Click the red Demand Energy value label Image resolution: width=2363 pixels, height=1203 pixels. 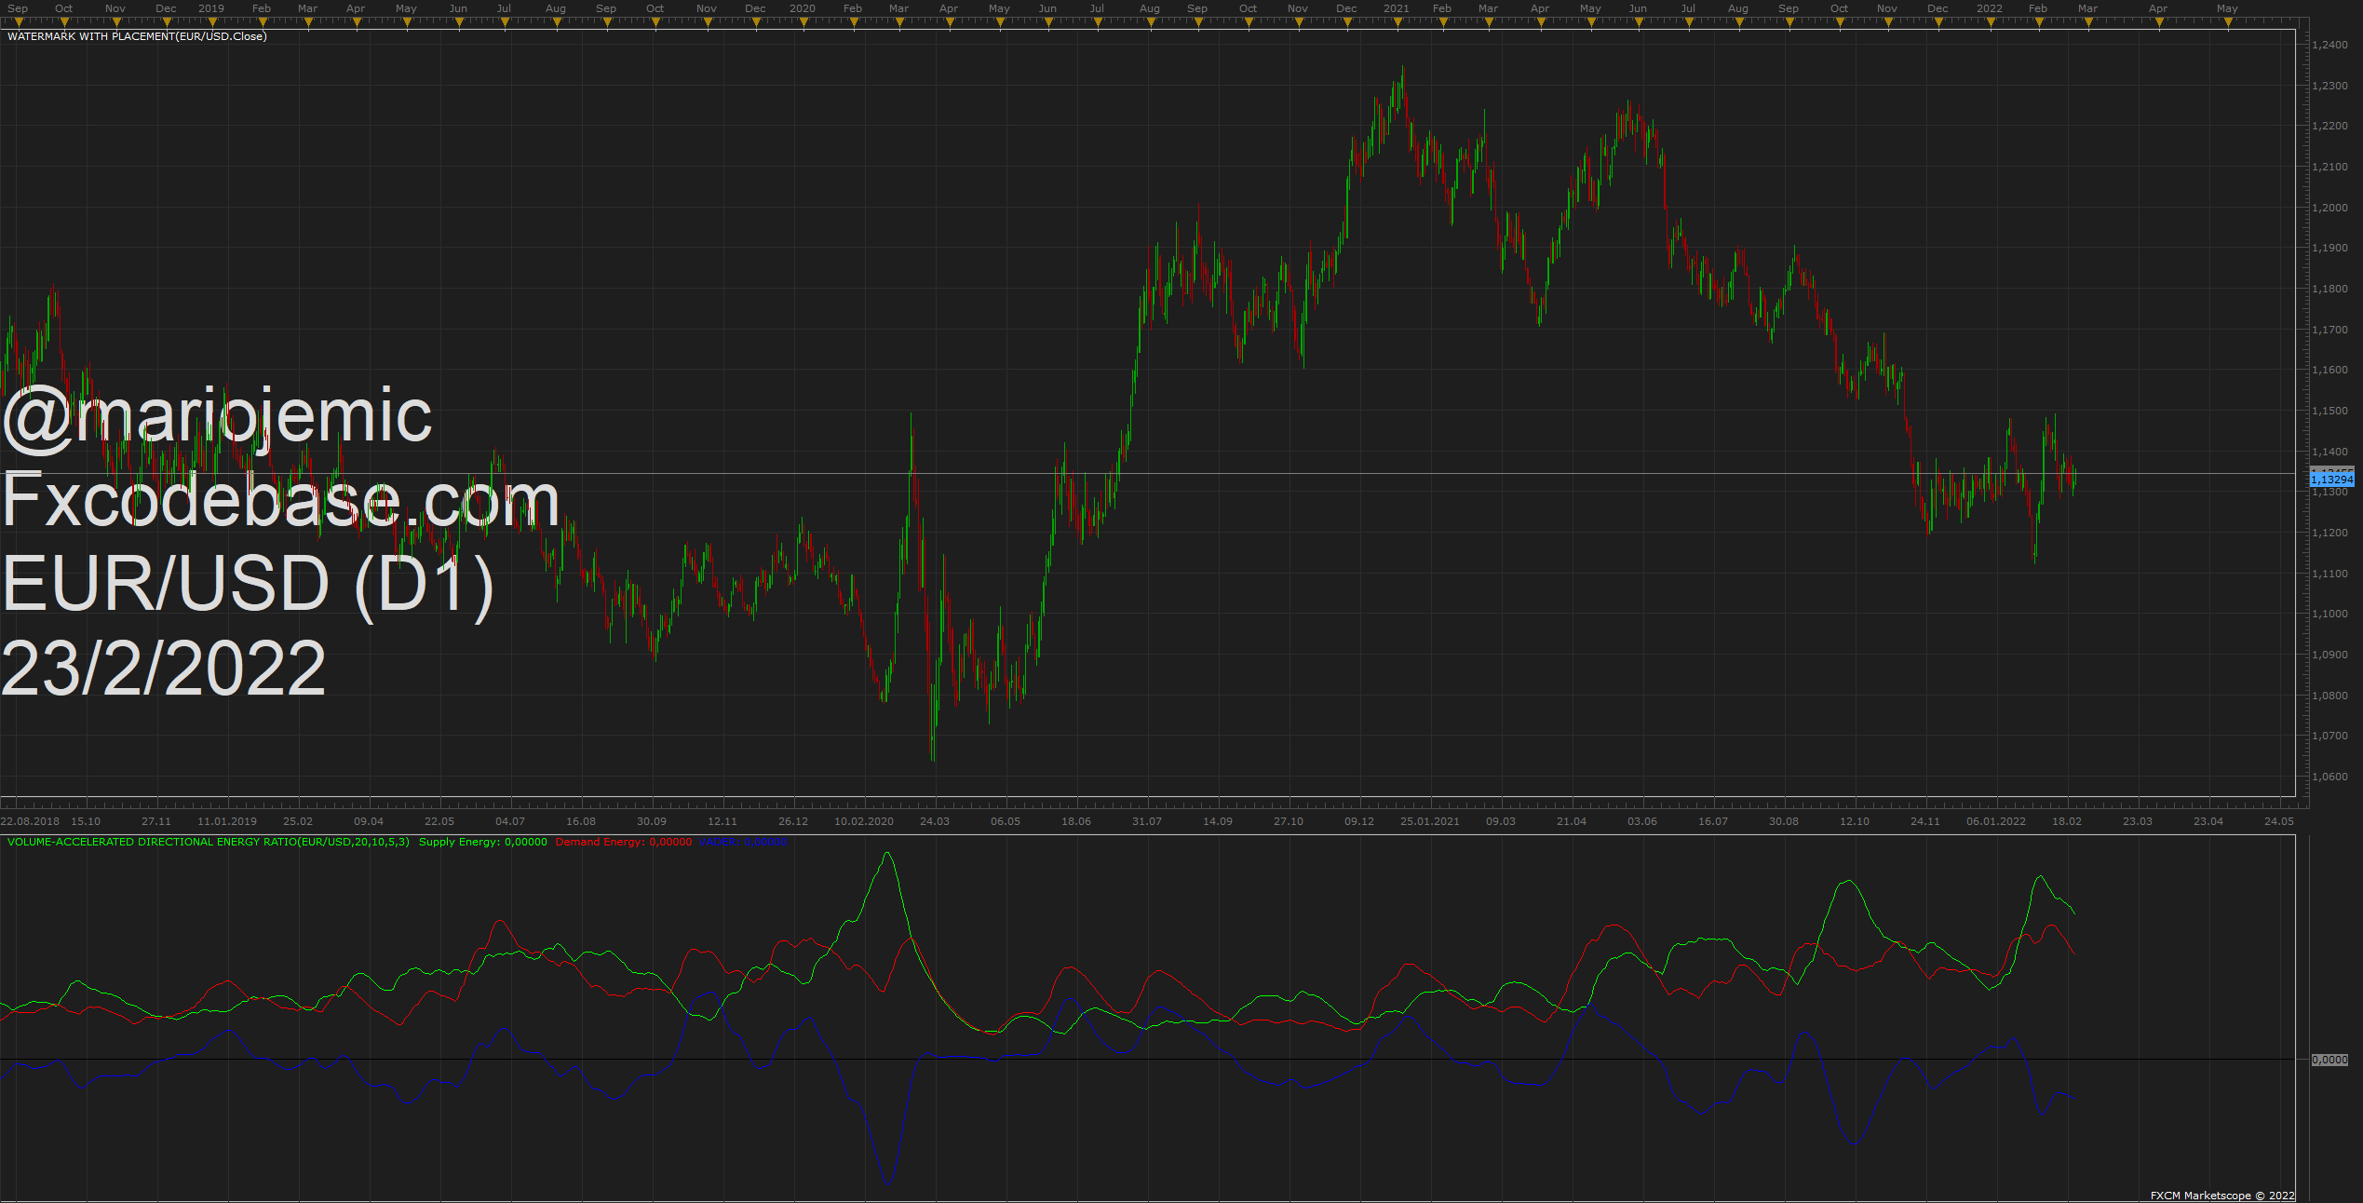[624, 842]
